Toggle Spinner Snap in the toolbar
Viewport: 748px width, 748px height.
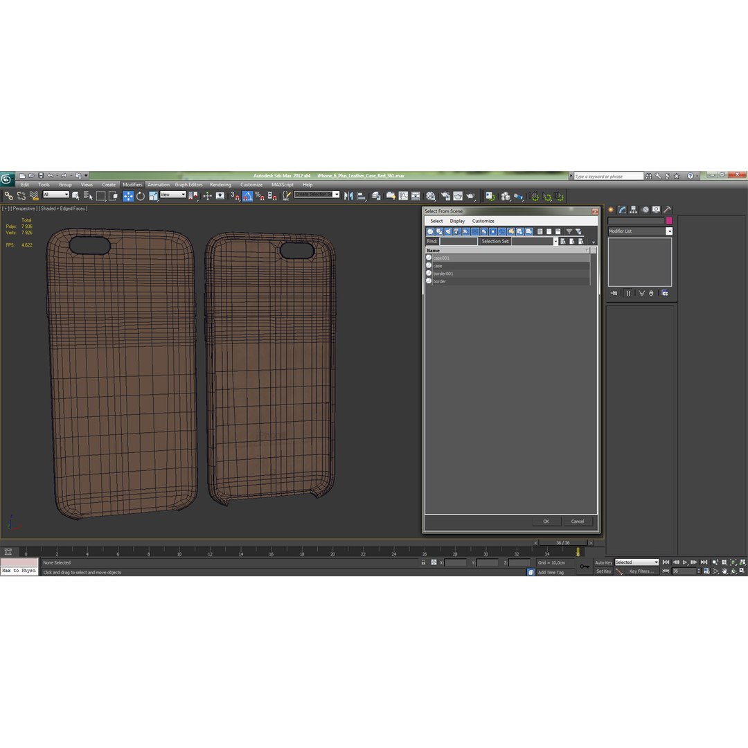(272, 196)
